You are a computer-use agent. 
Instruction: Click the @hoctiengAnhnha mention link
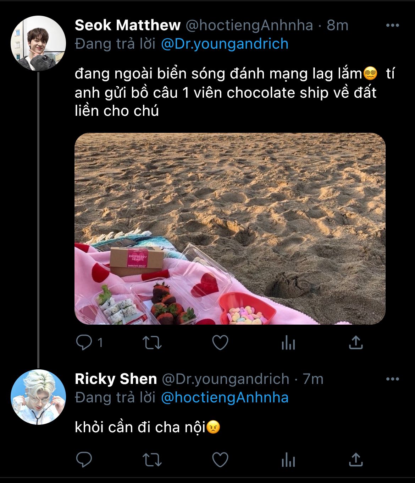click(x=225, y=397)
